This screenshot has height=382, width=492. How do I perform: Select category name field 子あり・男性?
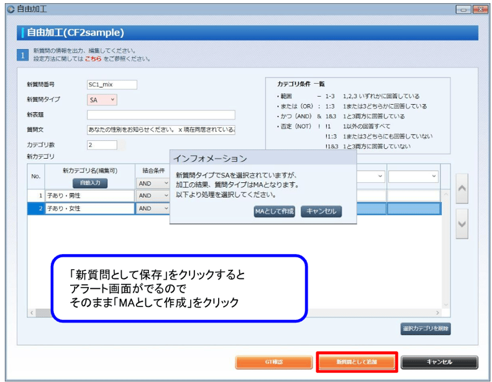pos(89,196)
